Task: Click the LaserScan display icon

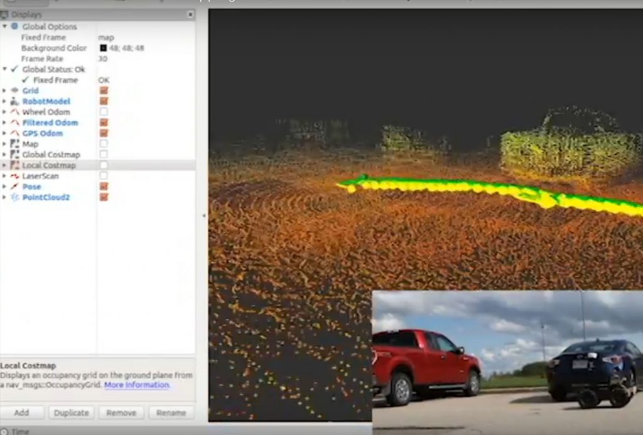Action: click(14, 176)
